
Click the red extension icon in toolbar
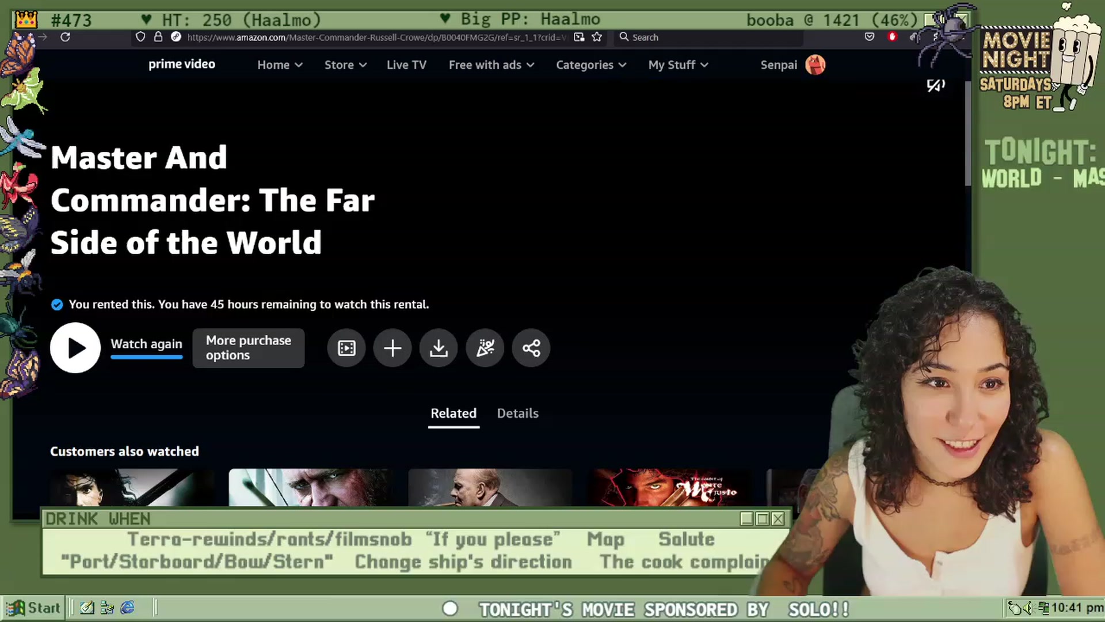pos(893,37)
